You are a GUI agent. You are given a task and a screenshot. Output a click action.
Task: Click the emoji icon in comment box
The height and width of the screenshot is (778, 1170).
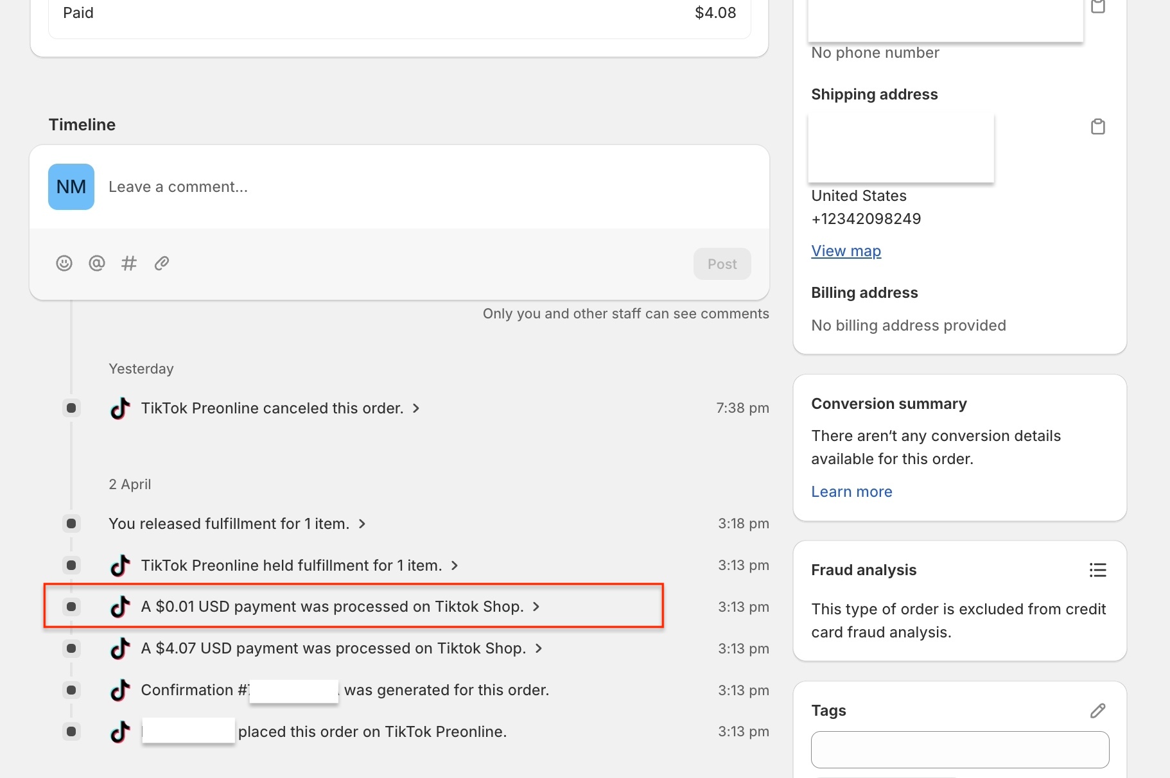click(64, 263)
